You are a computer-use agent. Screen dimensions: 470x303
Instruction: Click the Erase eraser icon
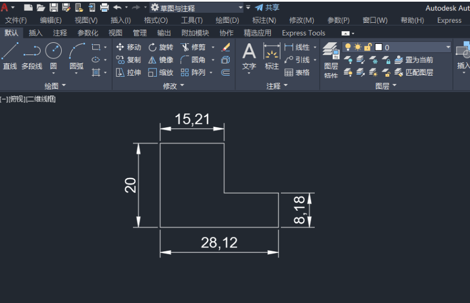226,47
